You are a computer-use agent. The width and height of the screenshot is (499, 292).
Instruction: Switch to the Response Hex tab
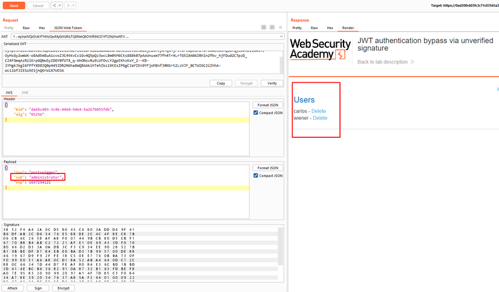coord(330,28)
